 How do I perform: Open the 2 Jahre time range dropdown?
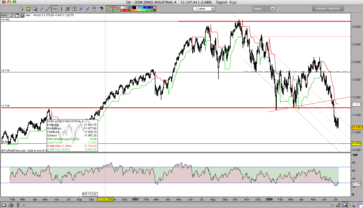coord(204,9)
